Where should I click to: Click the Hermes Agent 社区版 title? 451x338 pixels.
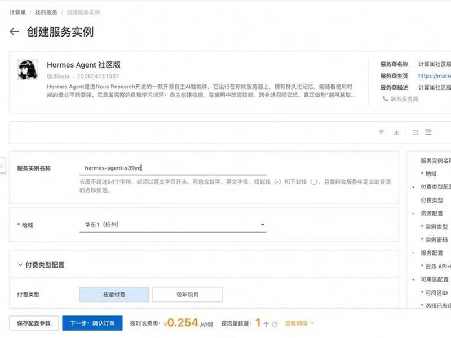point(83,65)
